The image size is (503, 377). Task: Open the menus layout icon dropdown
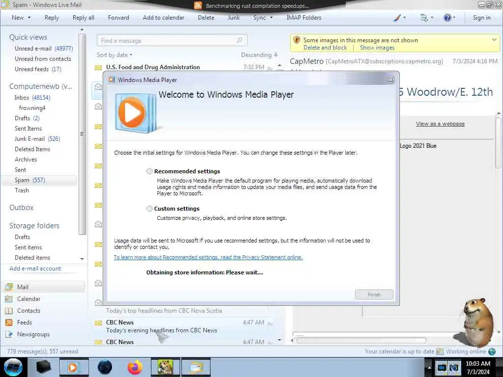[424, 18]
